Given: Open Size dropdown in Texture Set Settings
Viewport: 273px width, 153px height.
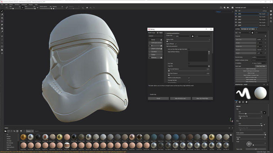Looking at the screenshot, I should coord(244,33).
